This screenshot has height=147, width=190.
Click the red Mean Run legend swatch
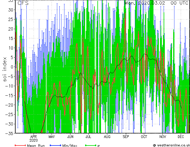pyautogui.click(x=20, y=145)
